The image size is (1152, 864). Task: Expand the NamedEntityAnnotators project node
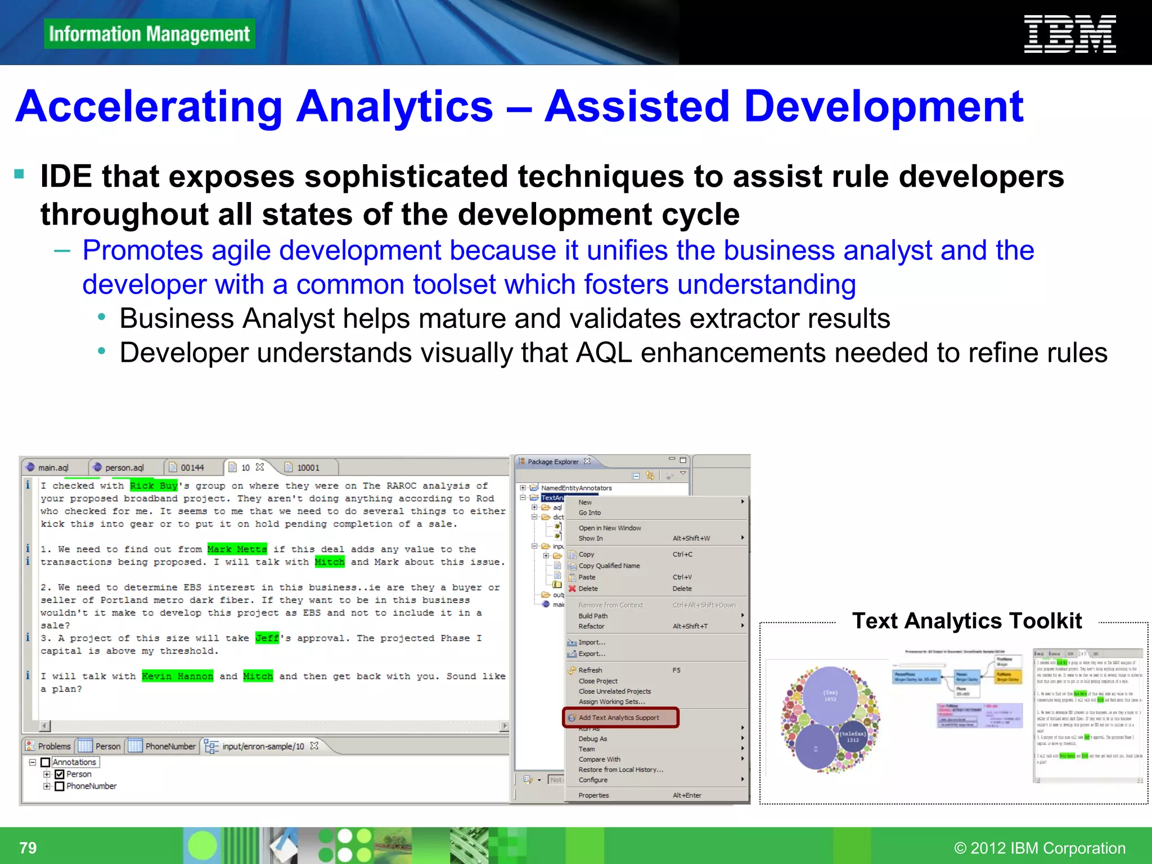pyautogui.click(x=523, y=488)
